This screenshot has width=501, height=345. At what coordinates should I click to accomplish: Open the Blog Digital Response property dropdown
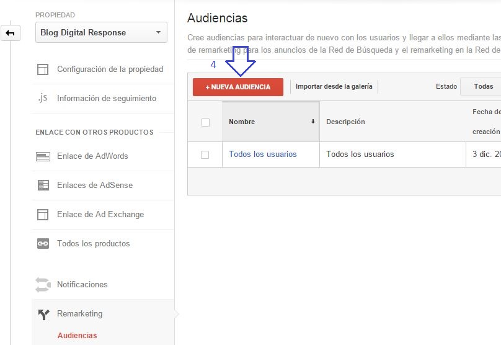[101, 32]
